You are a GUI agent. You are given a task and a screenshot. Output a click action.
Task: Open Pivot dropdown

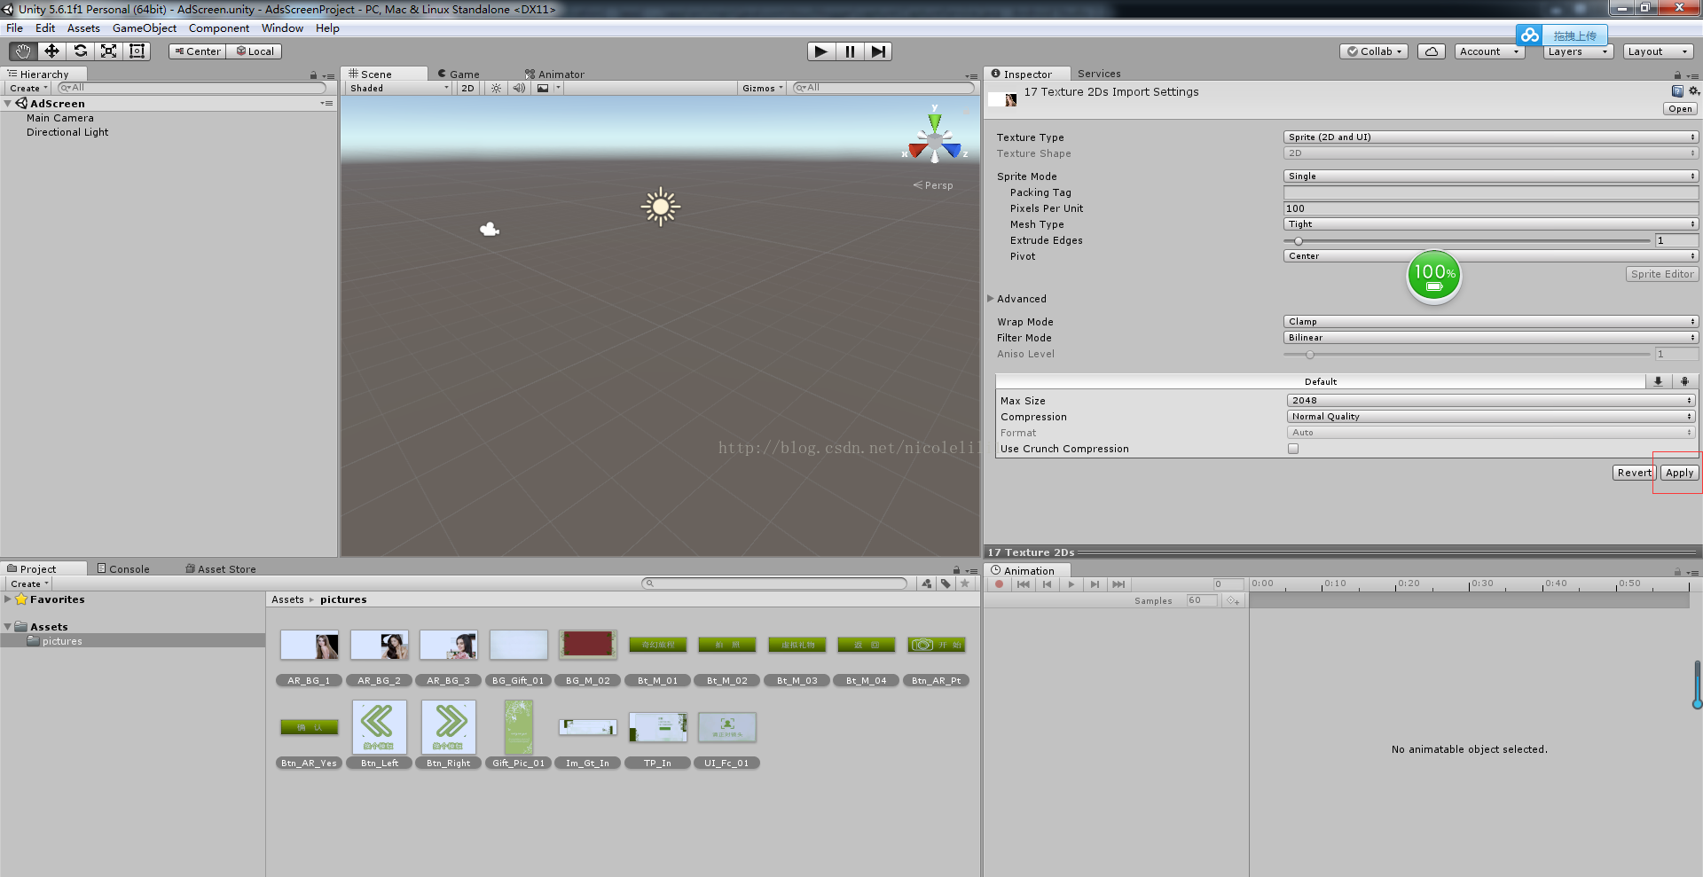coord(1490,255)
